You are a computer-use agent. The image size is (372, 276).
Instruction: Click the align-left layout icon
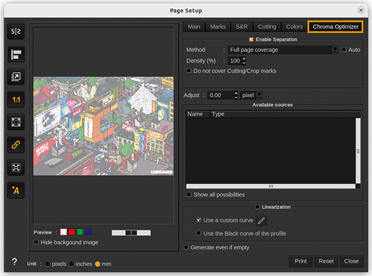click(x=15, y=54)
